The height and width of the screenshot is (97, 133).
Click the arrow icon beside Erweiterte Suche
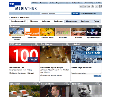coord(82,13)
